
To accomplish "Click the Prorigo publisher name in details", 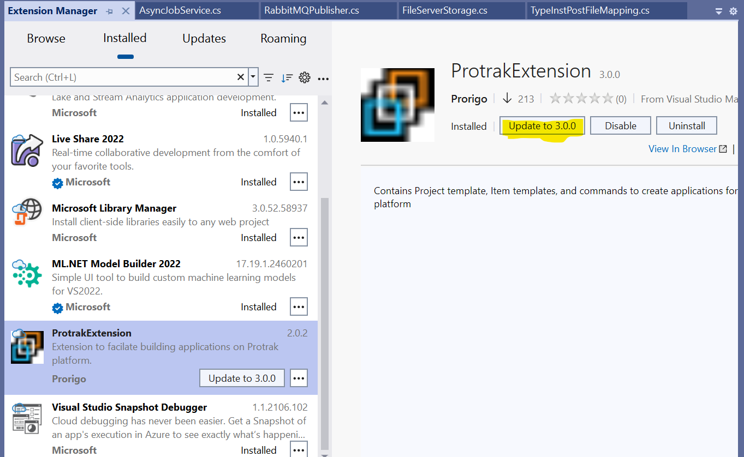I will click(x=469, y=99).
